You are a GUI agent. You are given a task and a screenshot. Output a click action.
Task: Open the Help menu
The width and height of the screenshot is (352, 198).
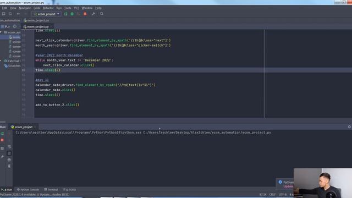[x=98, y=8]
